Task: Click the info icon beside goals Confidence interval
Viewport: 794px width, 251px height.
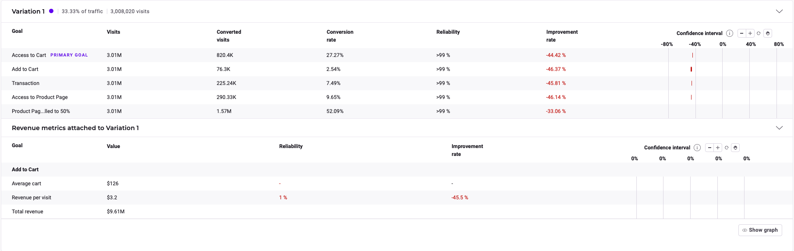Action: pos(730,33)
